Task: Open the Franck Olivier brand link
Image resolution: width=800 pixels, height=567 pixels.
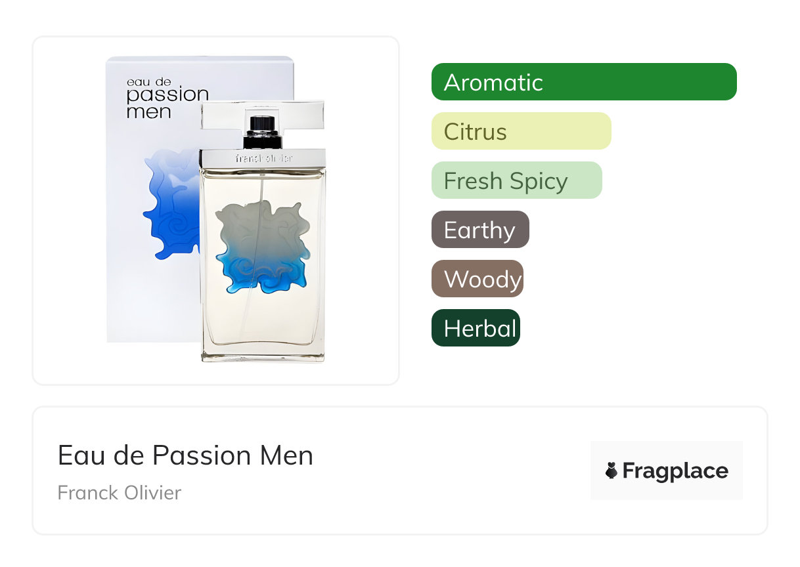Action: [x=119, y=492]
